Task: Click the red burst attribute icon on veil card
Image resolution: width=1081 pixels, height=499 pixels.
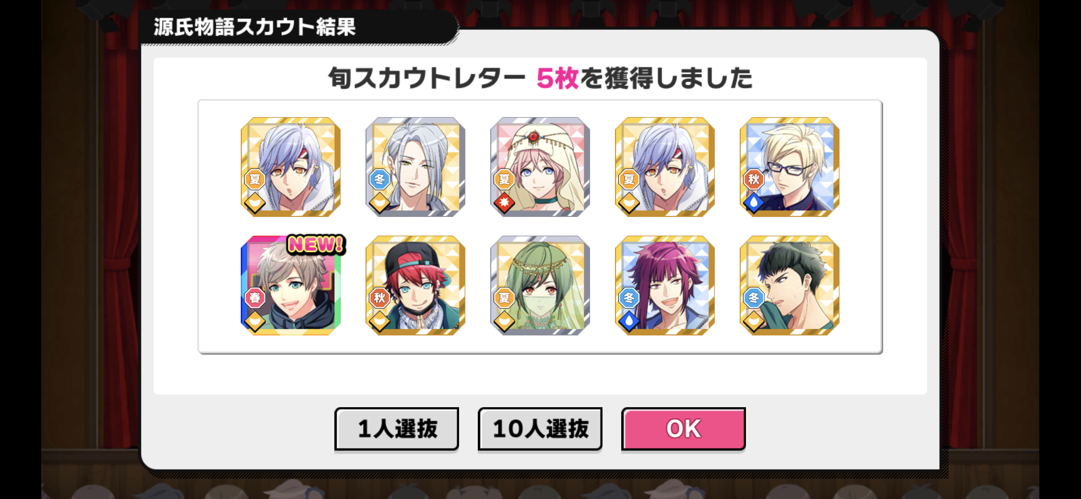Action: coord(503,203)
